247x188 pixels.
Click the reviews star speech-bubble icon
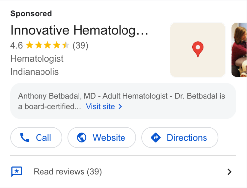(x=17, y=172)
